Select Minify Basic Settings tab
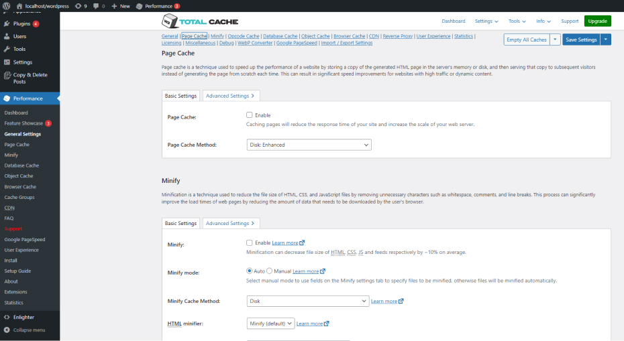 (180, 223)
